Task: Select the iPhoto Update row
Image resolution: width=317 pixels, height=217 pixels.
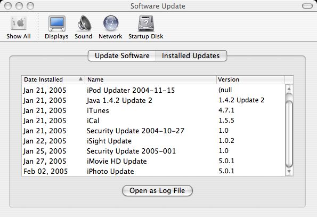Action: click(153, 171)
